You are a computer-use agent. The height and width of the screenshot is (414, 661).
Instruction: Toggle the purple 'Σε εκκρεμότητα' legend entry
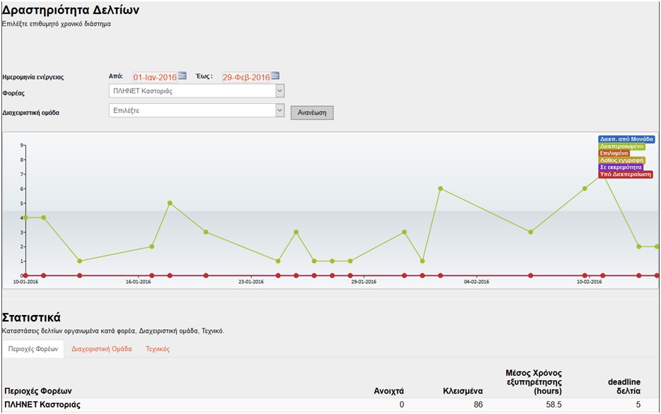coord(620,167)
